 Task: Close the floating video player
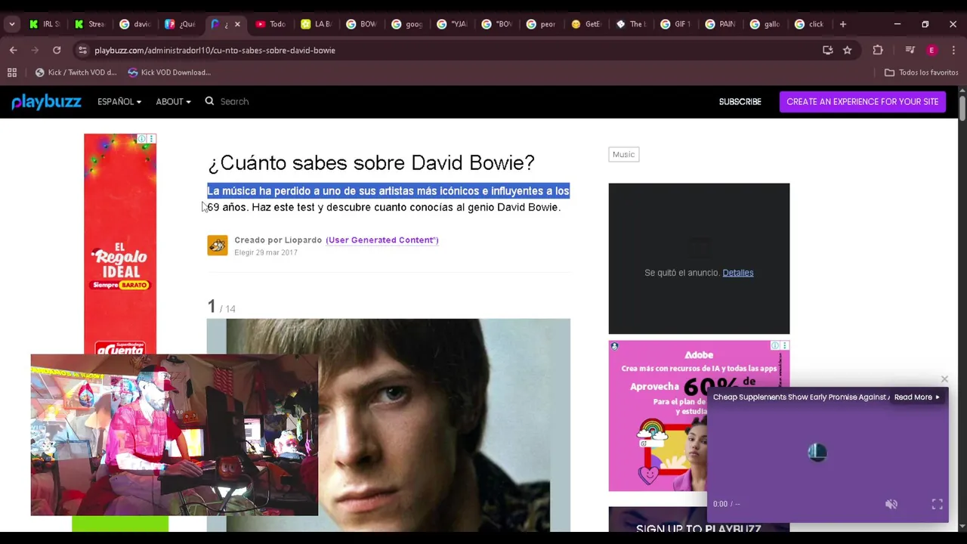pyautogui.click(x=944, y=379)
